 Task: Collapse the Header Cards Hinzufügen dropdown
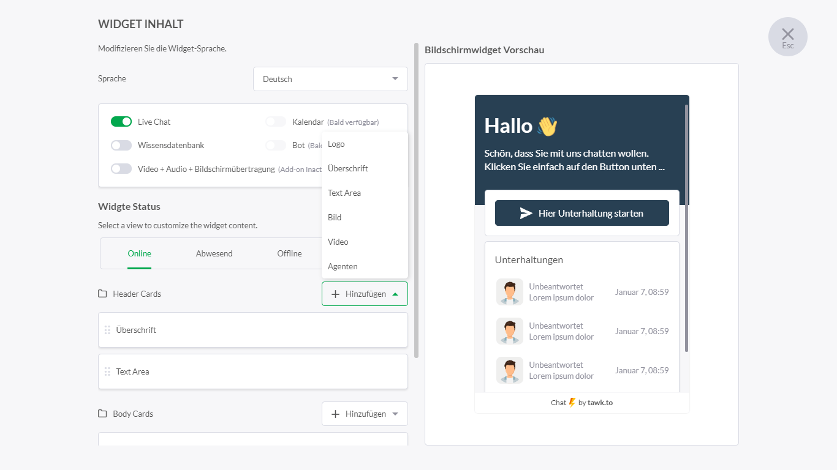(x=365, y=294)
